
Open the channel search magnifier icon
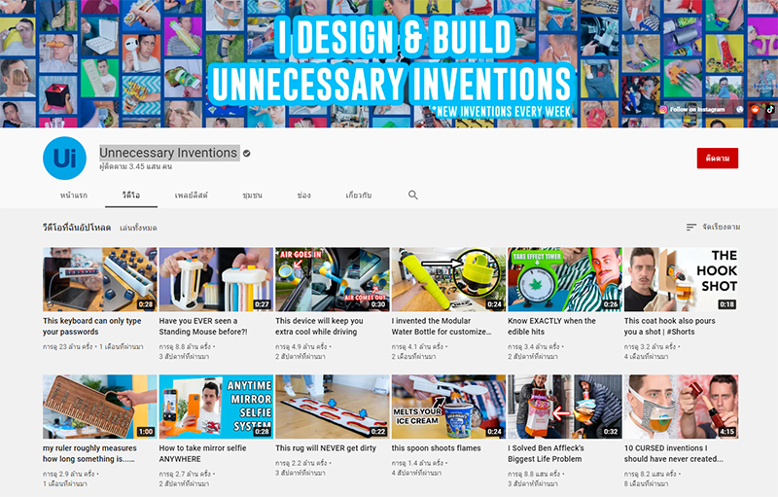412,195
